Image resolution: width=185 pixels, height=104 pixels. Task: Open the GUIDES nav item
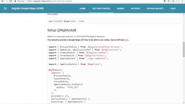coord(121,8)
